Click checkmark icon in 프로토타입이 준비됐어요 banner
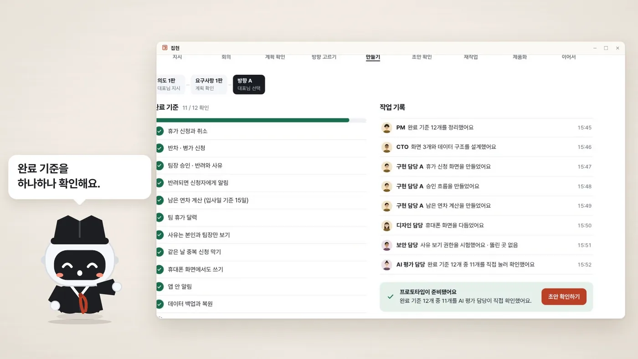The width and height of the screenshot is (638, 359). [x=390, y=297]
